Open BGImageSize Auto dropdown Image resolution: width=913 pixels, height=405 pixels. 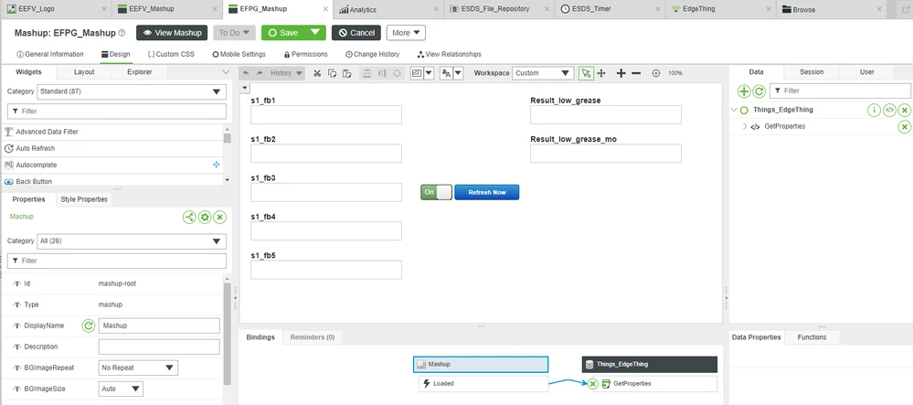121,389
